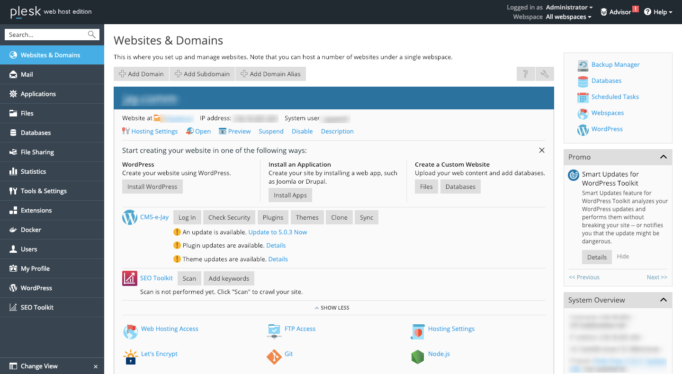Click the Open website icon link
This screenshot has height=374, width=682.
(190, 131)
